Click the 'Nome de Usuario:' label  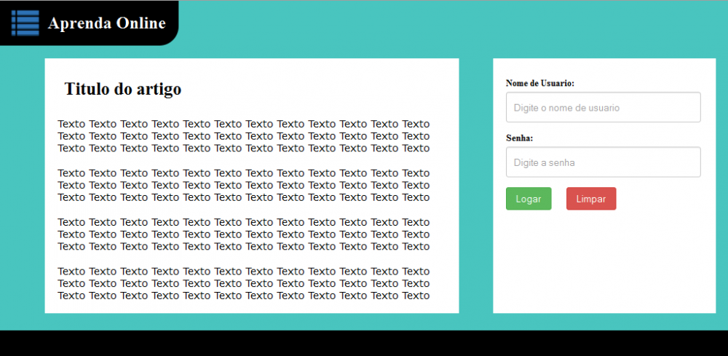[539, 84]
